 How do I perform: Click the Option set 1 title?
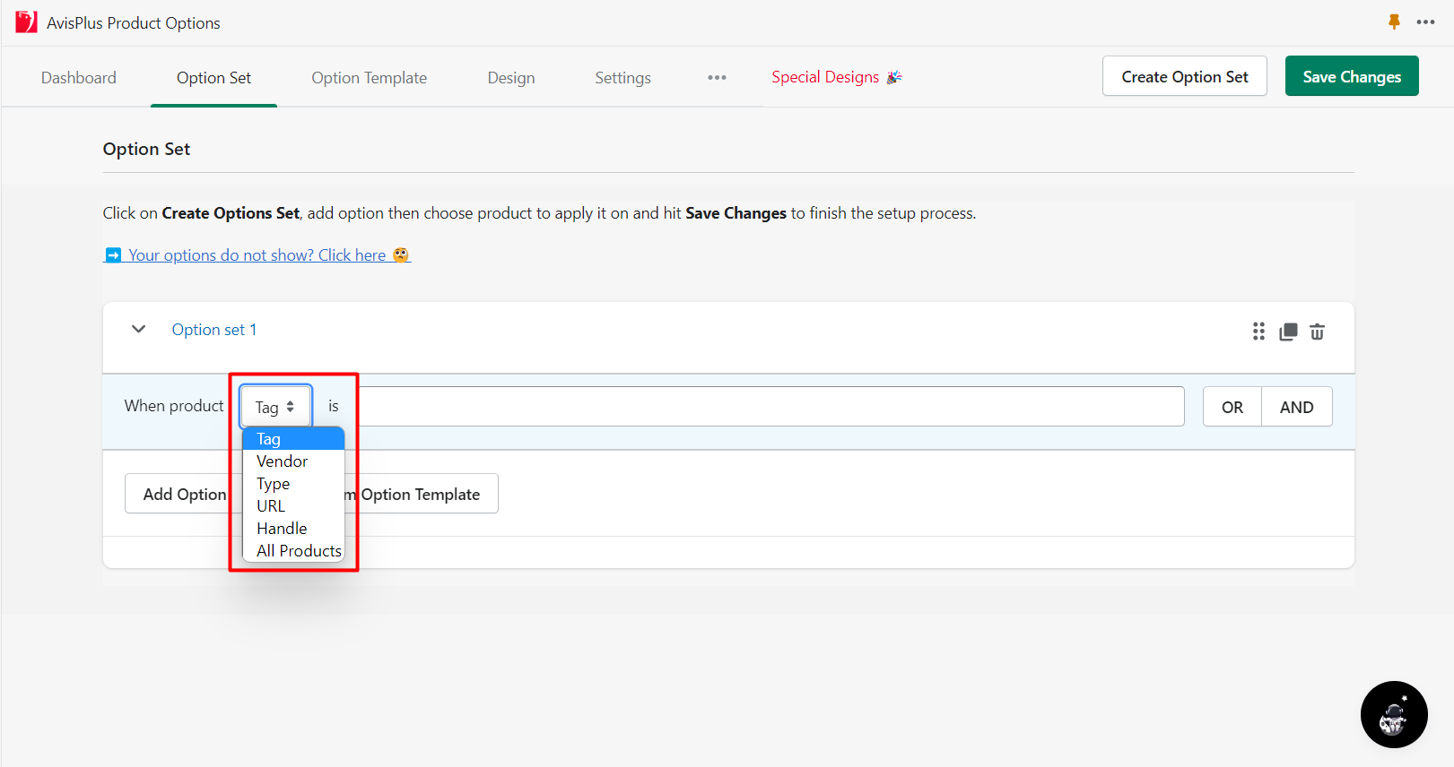(x=214, y=330)
